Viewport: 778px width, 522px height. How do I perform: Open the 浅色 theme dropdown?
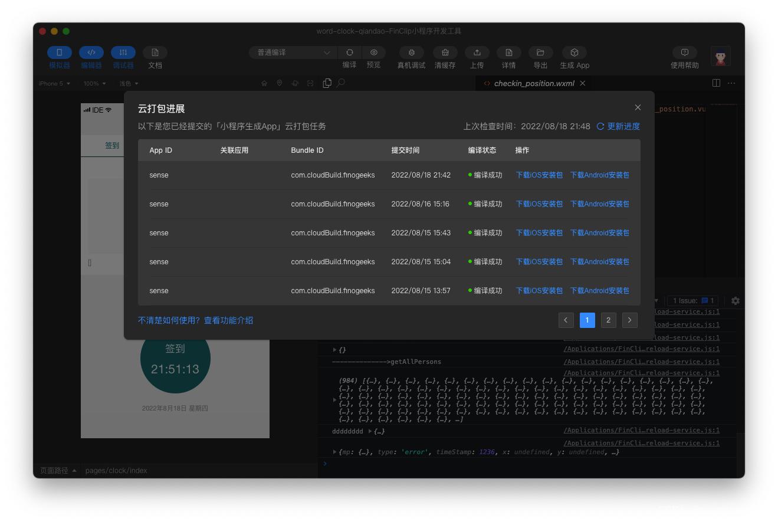(129, 84)
